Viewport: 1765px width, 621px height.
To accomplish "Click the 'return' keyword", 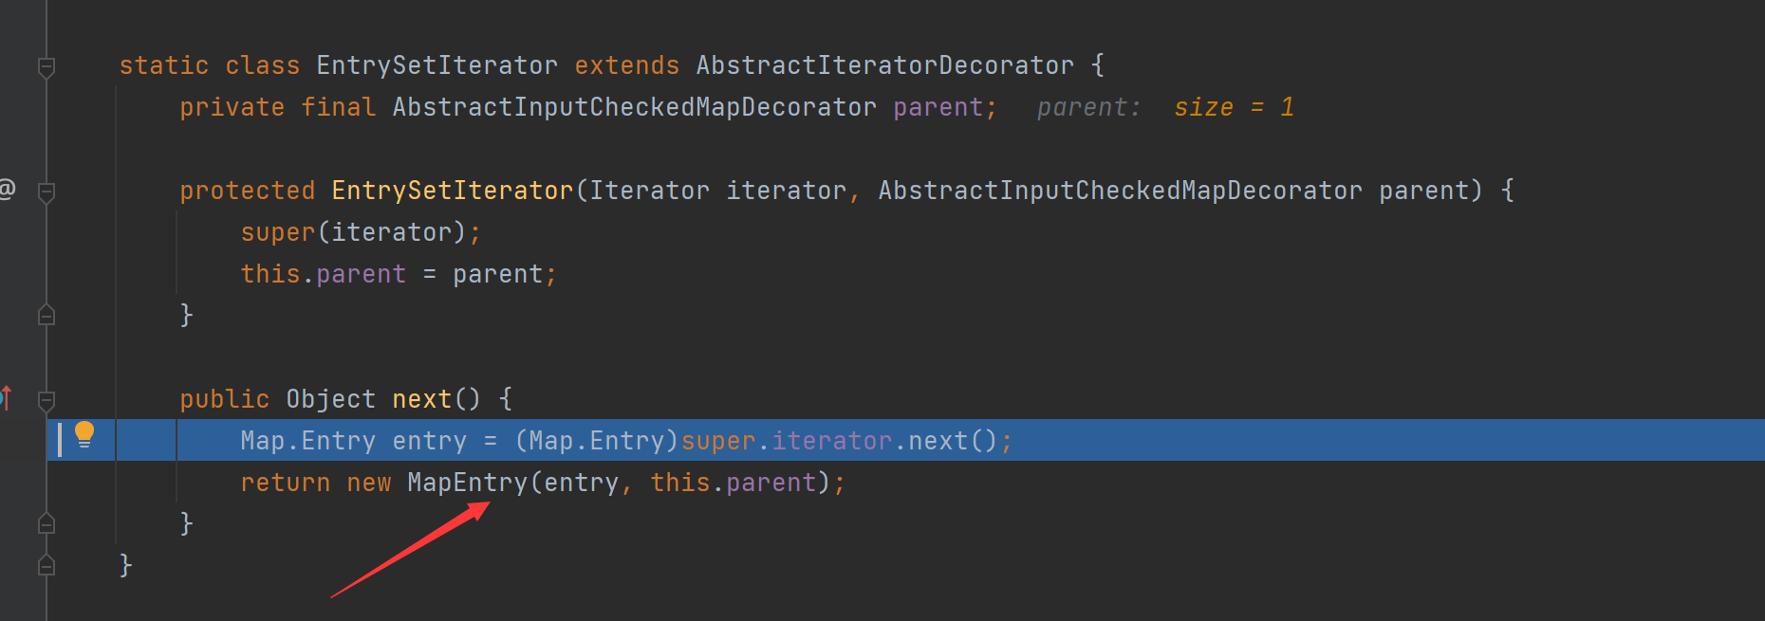I will click(x=285, y=483).
